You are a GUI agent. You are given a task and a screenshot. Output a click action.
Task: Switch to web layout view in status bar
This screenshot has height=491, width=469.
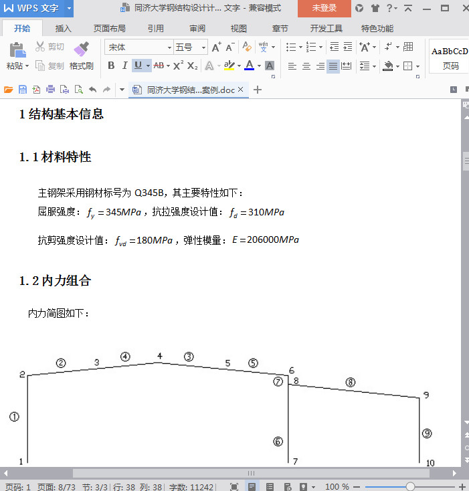pos(288,486)
